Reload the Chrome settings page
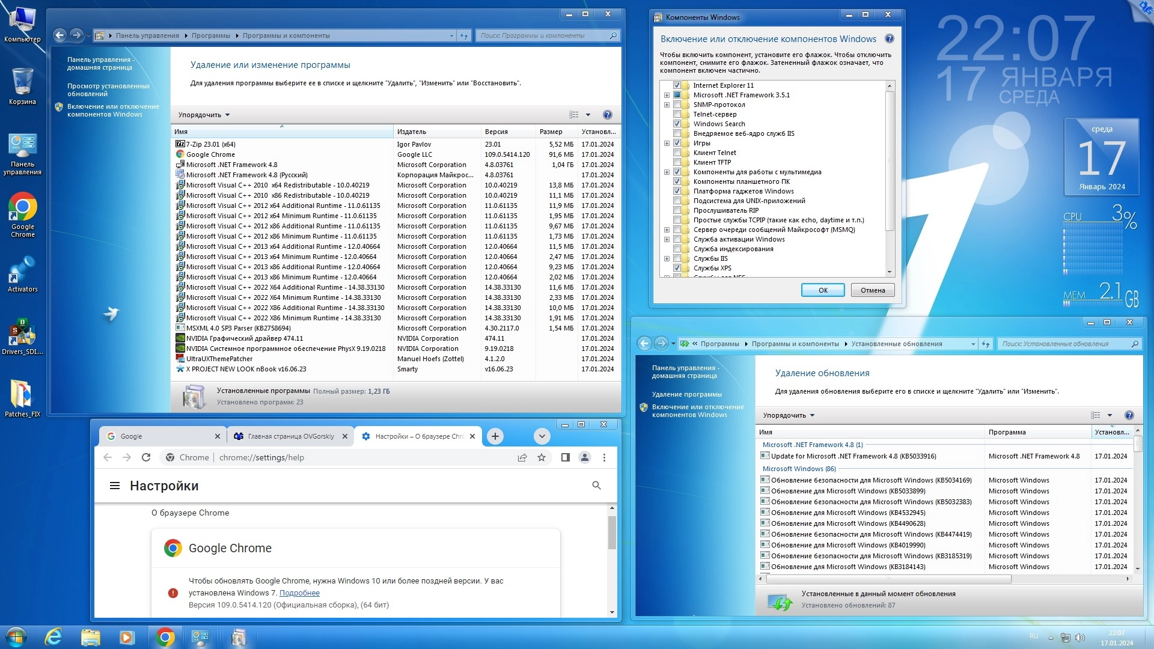Screen dimensions: 1154x649 coord(146,457)
